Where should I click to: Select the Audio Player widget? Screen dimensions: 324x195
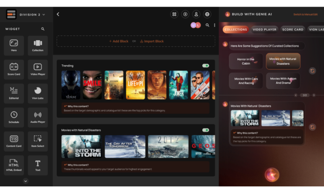coord(38,117)
